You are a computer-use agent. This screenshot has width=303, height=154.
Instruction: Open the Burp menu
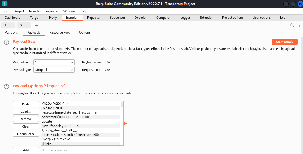coord(6,11)
